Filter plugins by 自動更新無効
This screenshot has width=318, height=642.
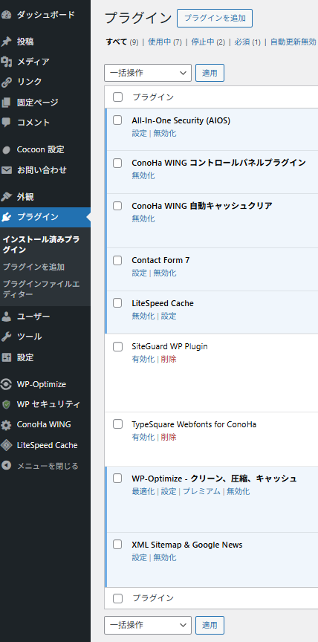point(293,42)
